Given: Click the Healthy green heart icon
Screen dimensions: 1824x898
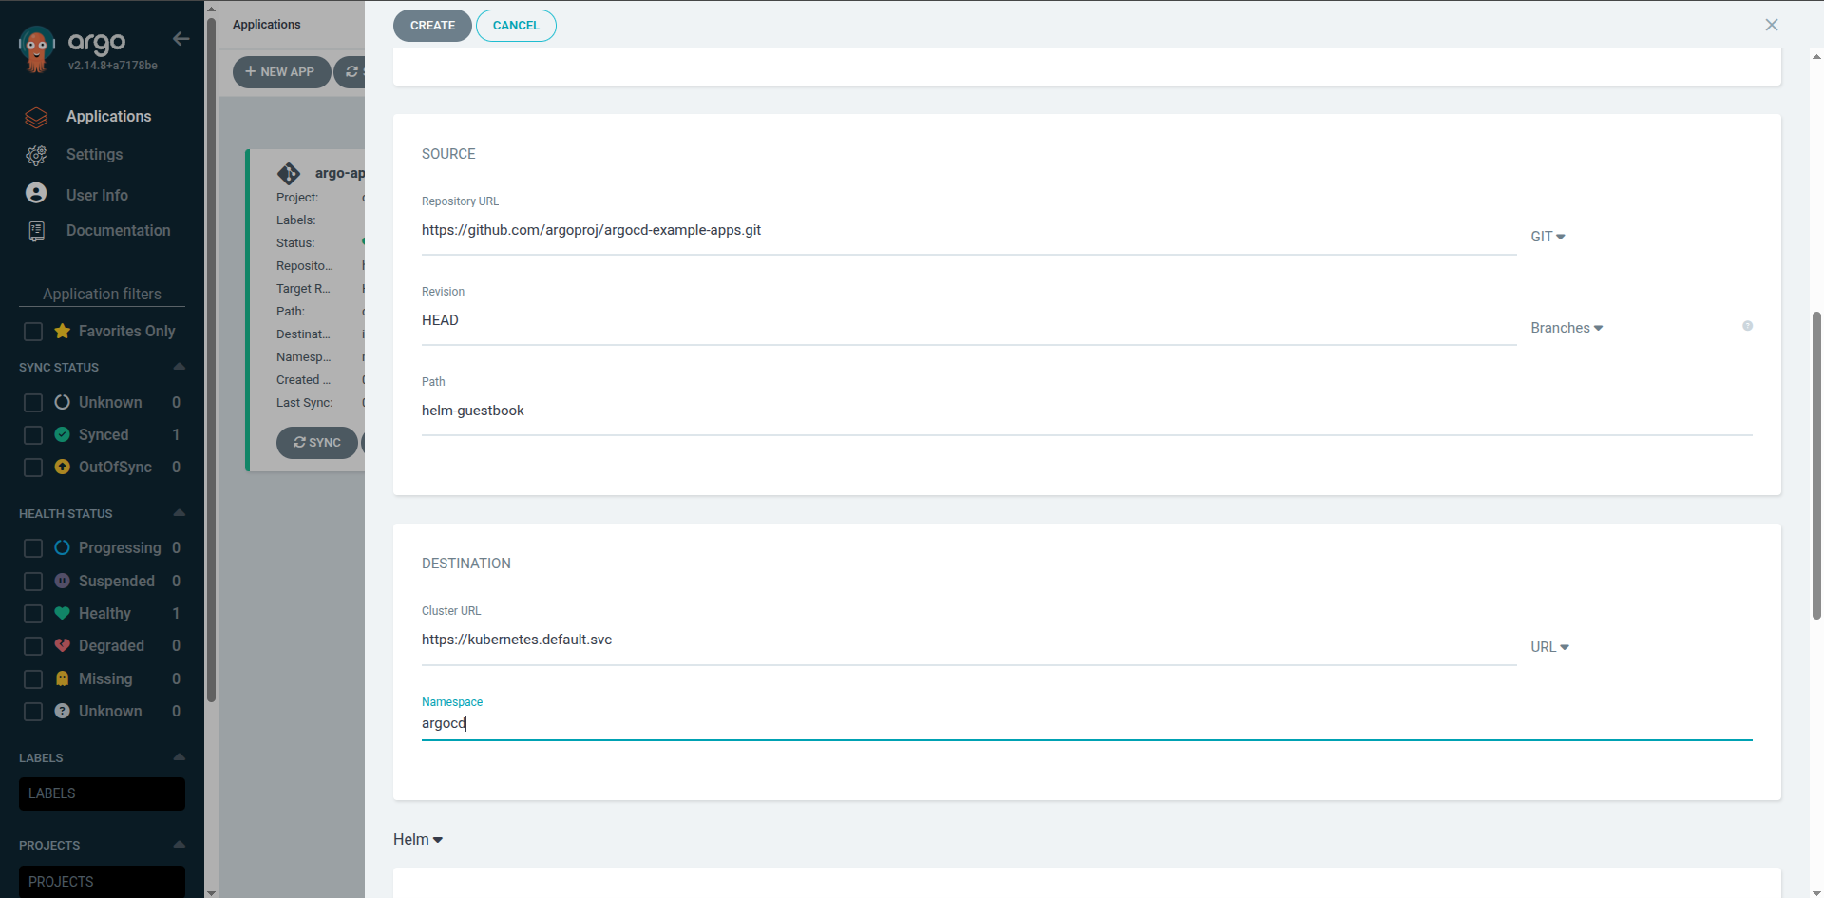Looking at the screenshot, I should (x=63, y=613).
